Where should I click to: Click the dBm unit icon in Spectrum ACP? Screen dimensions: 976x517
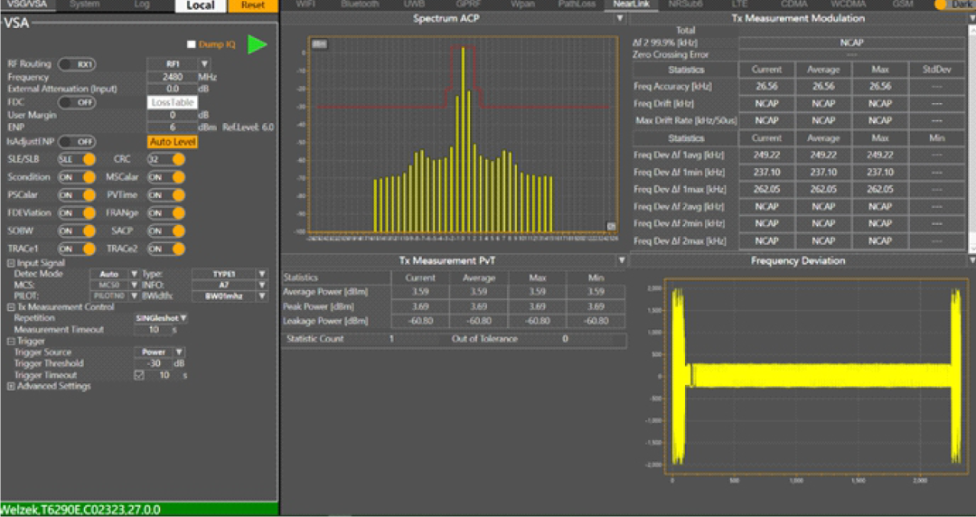[x=319, y=44]
